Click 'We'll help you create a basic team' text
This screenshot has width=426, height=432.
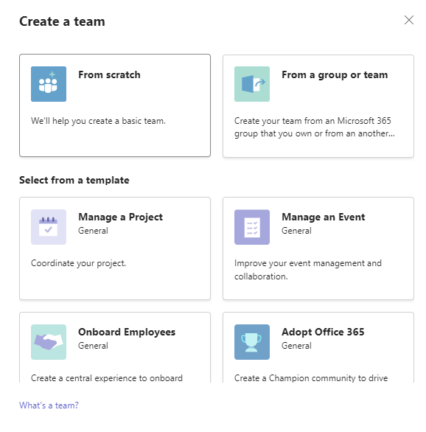coord(98,121)
